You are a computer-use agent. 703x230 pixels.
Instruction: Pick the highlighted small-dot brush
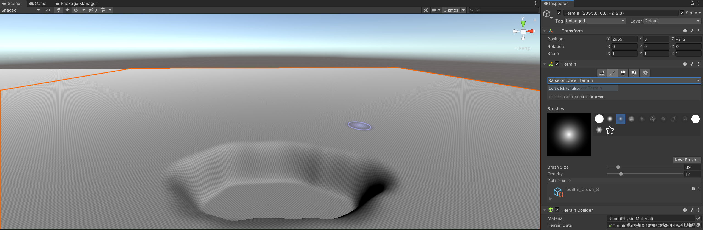click(621, 119)
